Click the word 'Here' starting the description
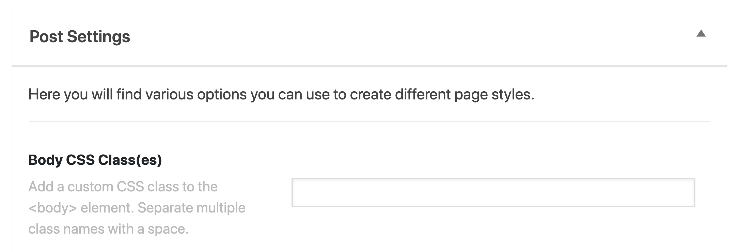The image size is (739, 252). click(x=44, y=94)
